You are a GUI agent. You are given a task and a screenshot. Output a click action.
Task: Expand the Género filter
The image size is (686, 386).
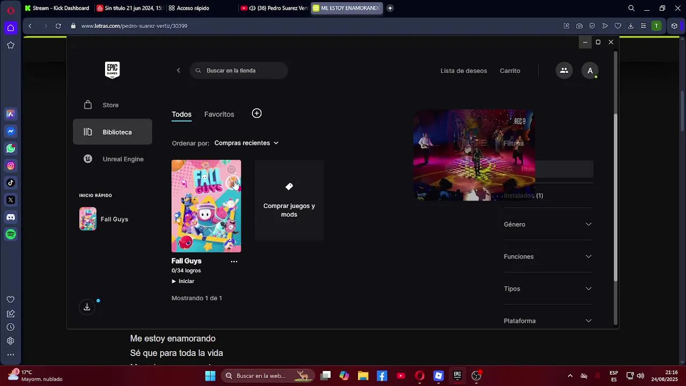click(x=548, y=224)
